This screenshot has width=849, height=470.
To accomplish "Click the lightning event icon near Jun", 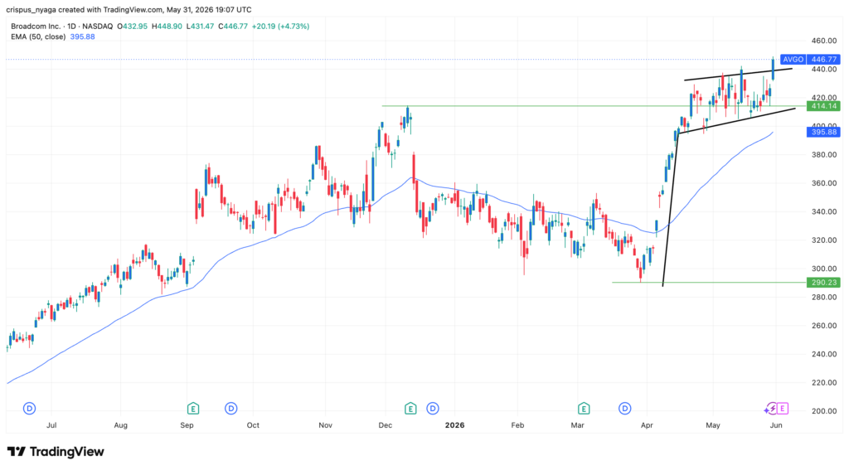I will (770, 409).
